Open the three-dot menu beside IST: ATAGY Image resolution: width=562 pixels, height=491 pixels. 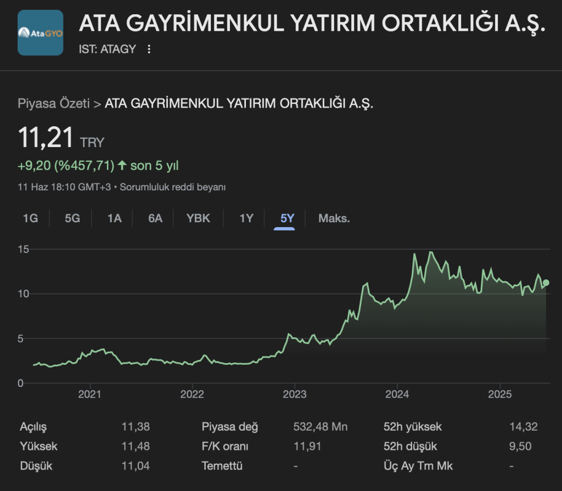[149, 49]
